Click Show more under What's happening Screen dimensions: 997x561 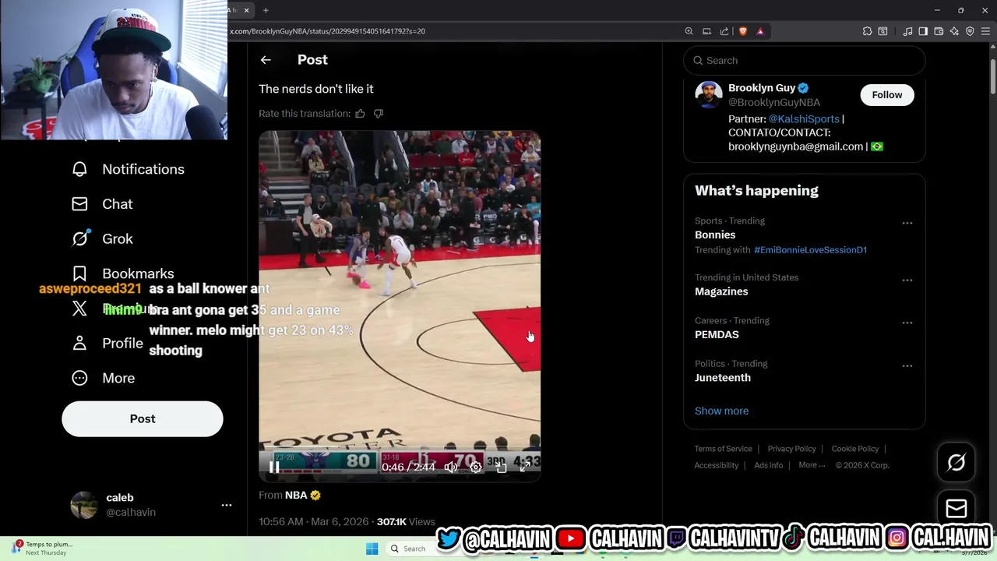coord(721,411)
